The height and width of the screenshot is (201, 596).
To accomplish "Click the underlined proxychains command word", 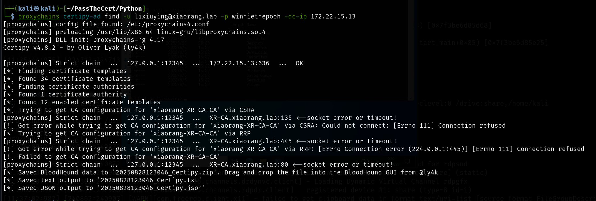I will (39, 16).
